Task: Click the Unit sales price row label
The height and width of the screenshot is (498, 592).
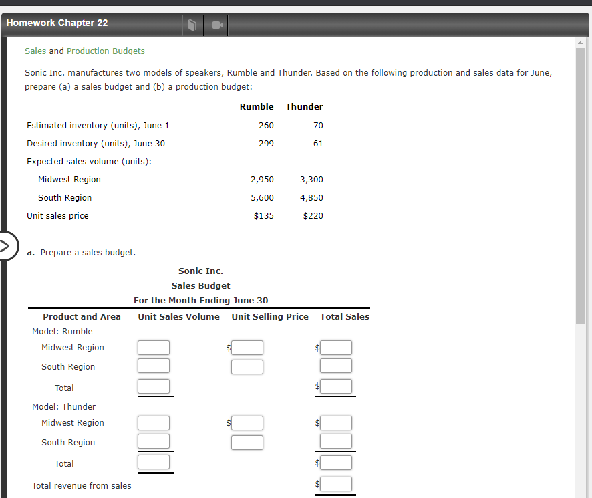Action: [x=57, y=216]
